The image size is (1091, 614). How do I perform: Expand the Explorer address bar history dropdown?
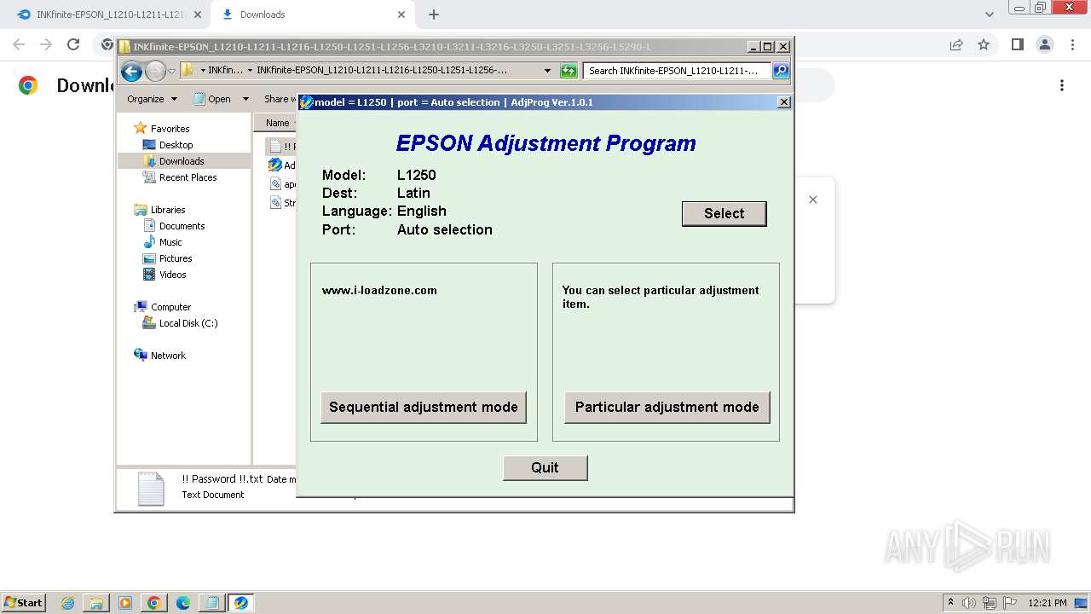547,71
